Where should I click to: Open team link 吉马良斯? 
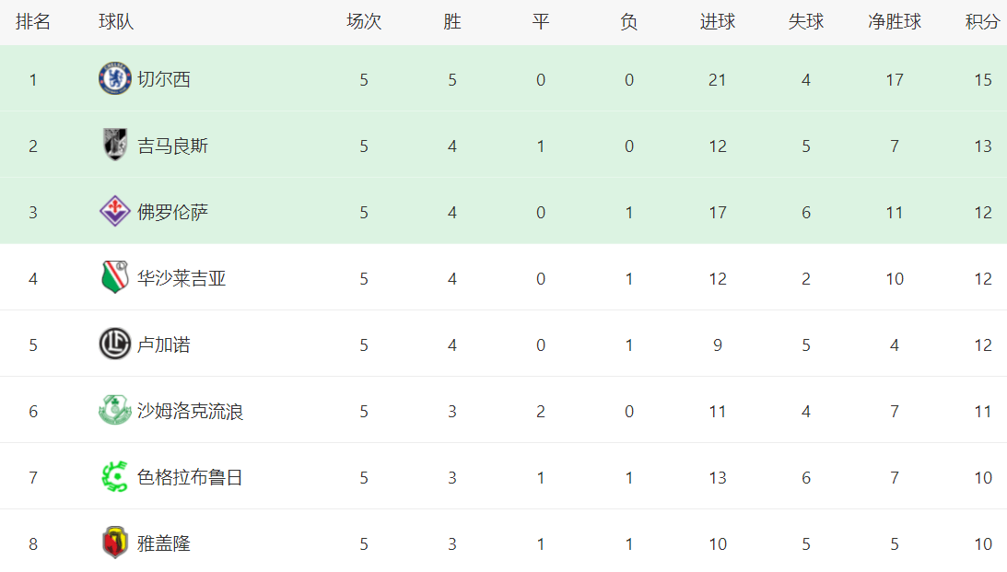coord(173,146)
